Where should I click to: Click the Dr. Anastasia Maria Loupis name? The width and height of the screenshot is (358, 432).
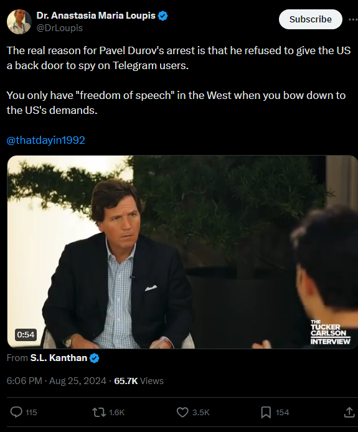[96, 16]
